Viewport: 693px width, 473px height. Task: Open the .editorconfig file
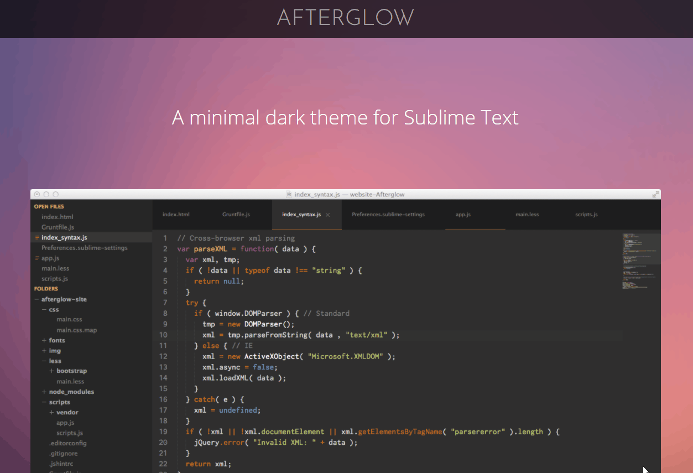coord(67,443)
